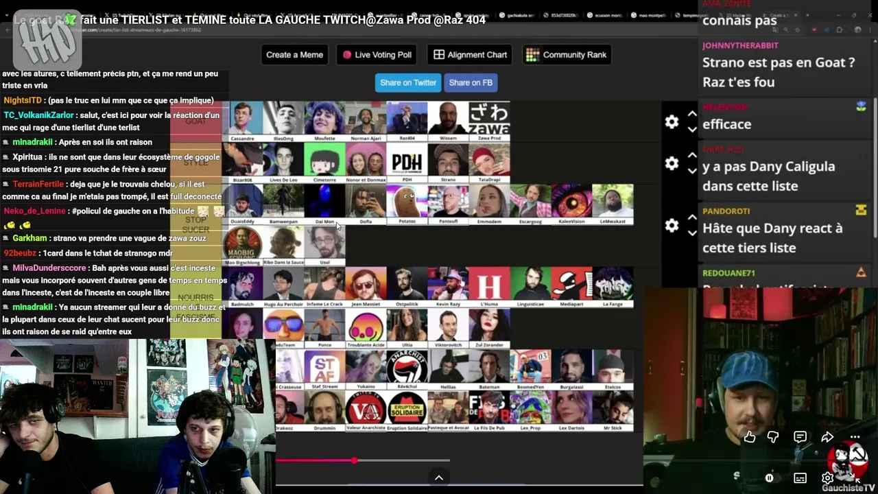Open settings gear for the Cassandre tier row
This screenshot has width=878, height=494.
point(672,122)
